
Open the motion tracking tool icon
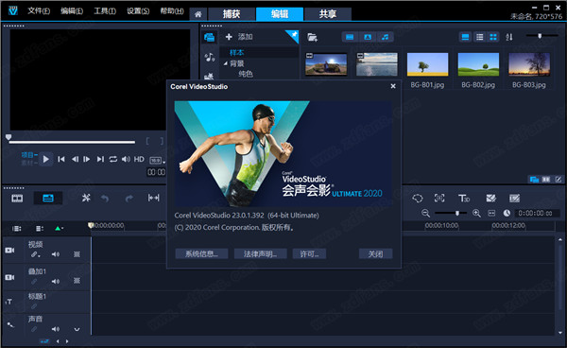point(439,198)
